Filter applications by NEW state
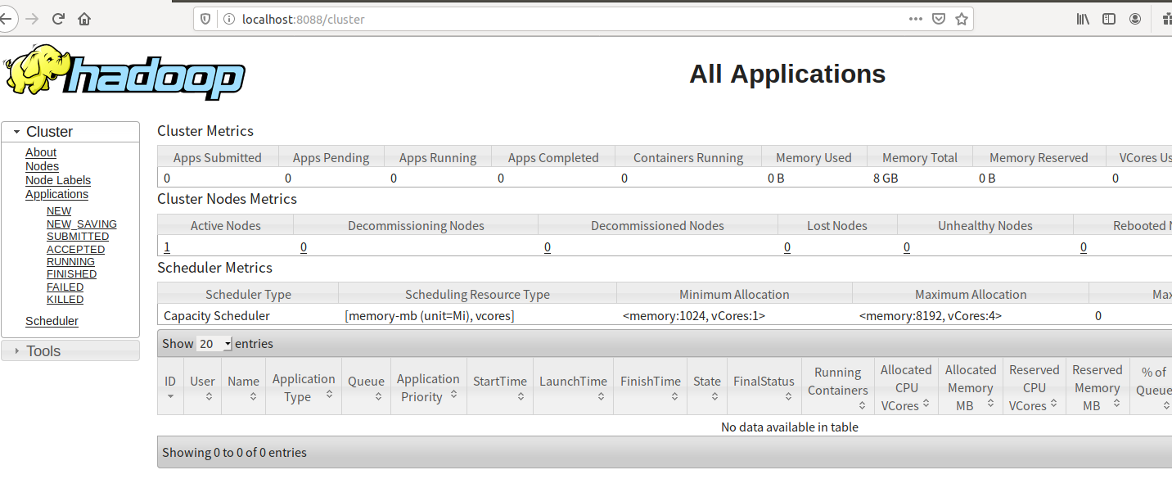Viewport: 1172px width, 479px height. [x=59, y=211]
